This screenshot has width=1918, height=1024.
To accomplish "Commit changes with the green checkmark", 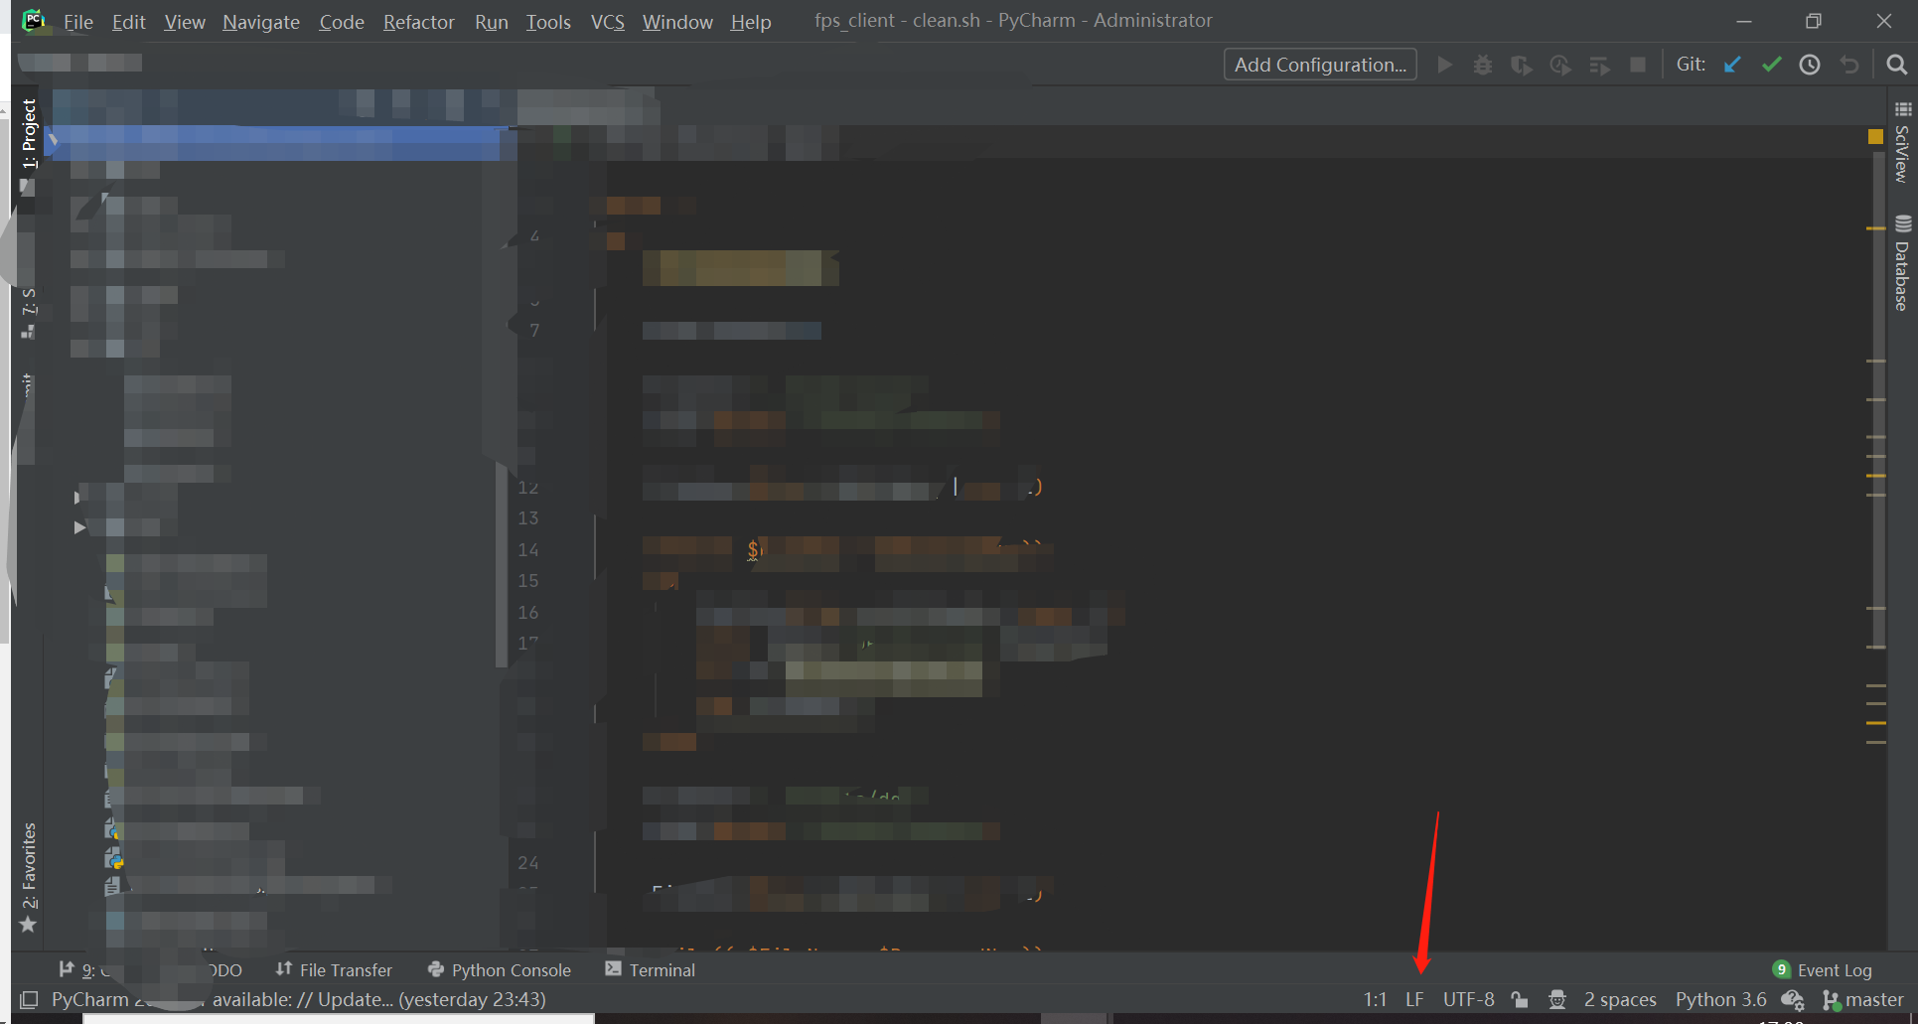I will pyautogui.click(x=1771, y=64).
